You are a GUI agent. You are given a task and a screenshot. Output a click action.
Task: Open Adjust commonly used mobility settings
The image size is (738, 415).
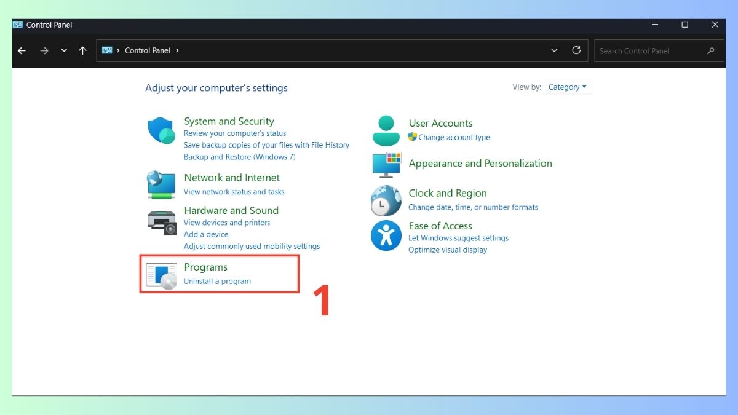(x=252, y=246)
